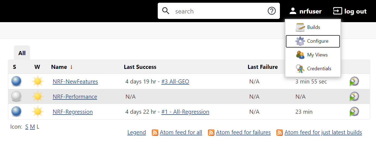Open the nrfuser account dropdown

click(305, 11)
